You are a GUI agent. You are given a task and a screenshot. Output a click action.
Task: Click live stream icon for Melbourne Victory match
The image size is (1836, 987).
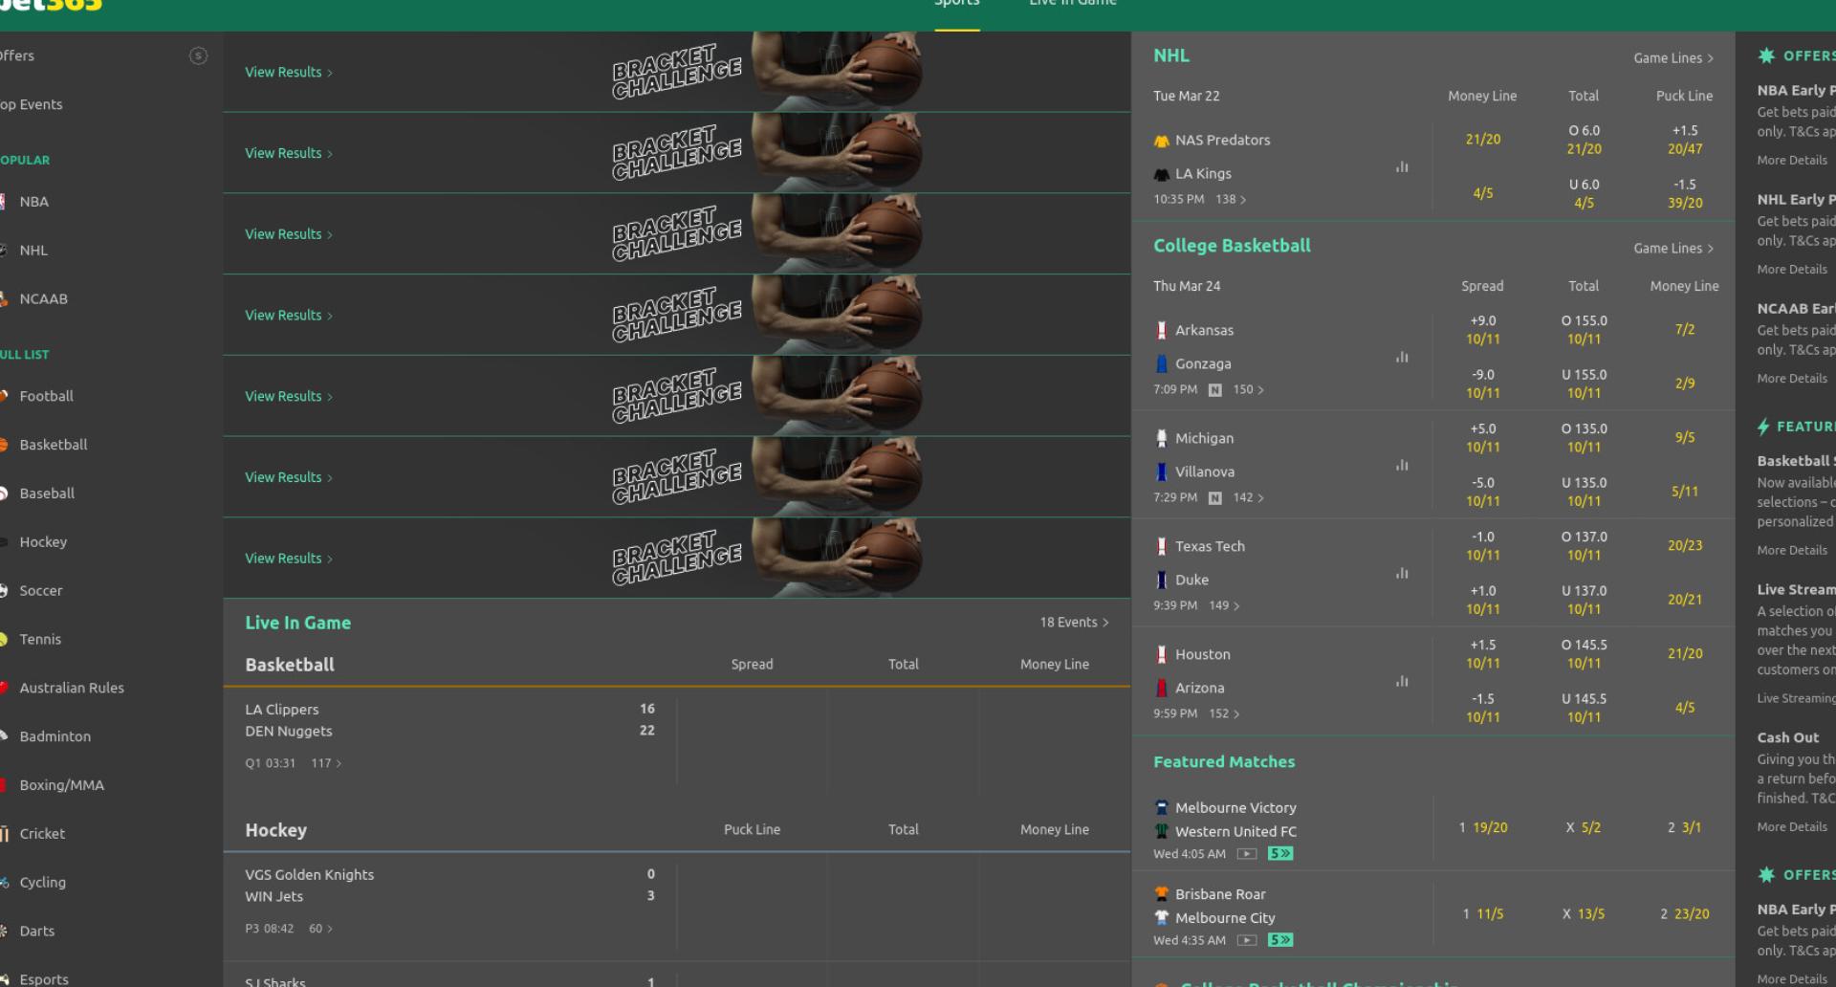click(x=1247, y=854)
